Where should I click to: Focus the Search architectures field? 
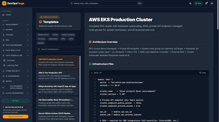pos(58,49)
